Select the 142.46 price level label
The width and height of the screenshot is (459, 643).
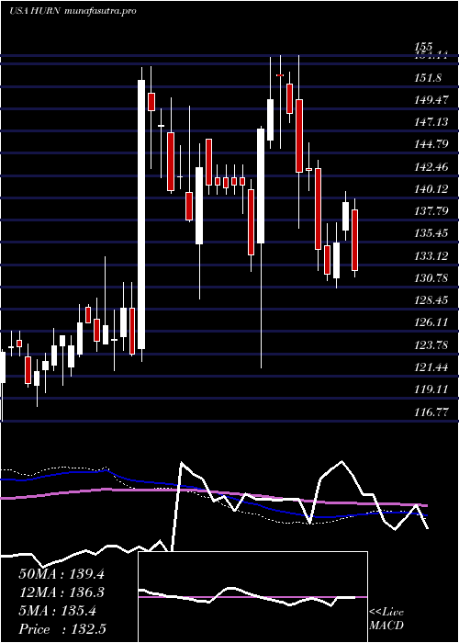tap(431, 167)
